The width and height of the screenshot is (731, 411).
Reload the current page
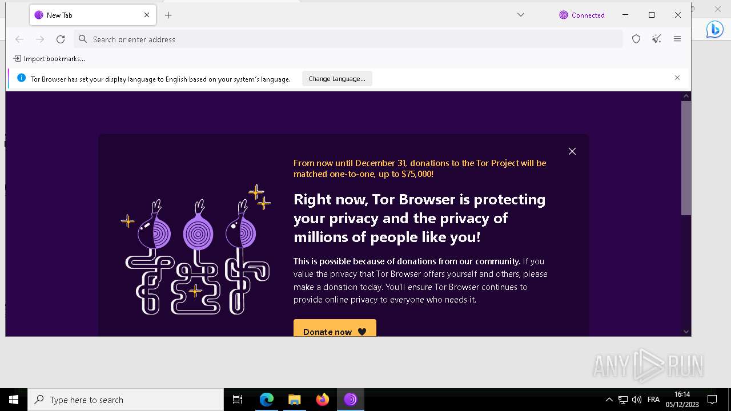coord(61,39)
